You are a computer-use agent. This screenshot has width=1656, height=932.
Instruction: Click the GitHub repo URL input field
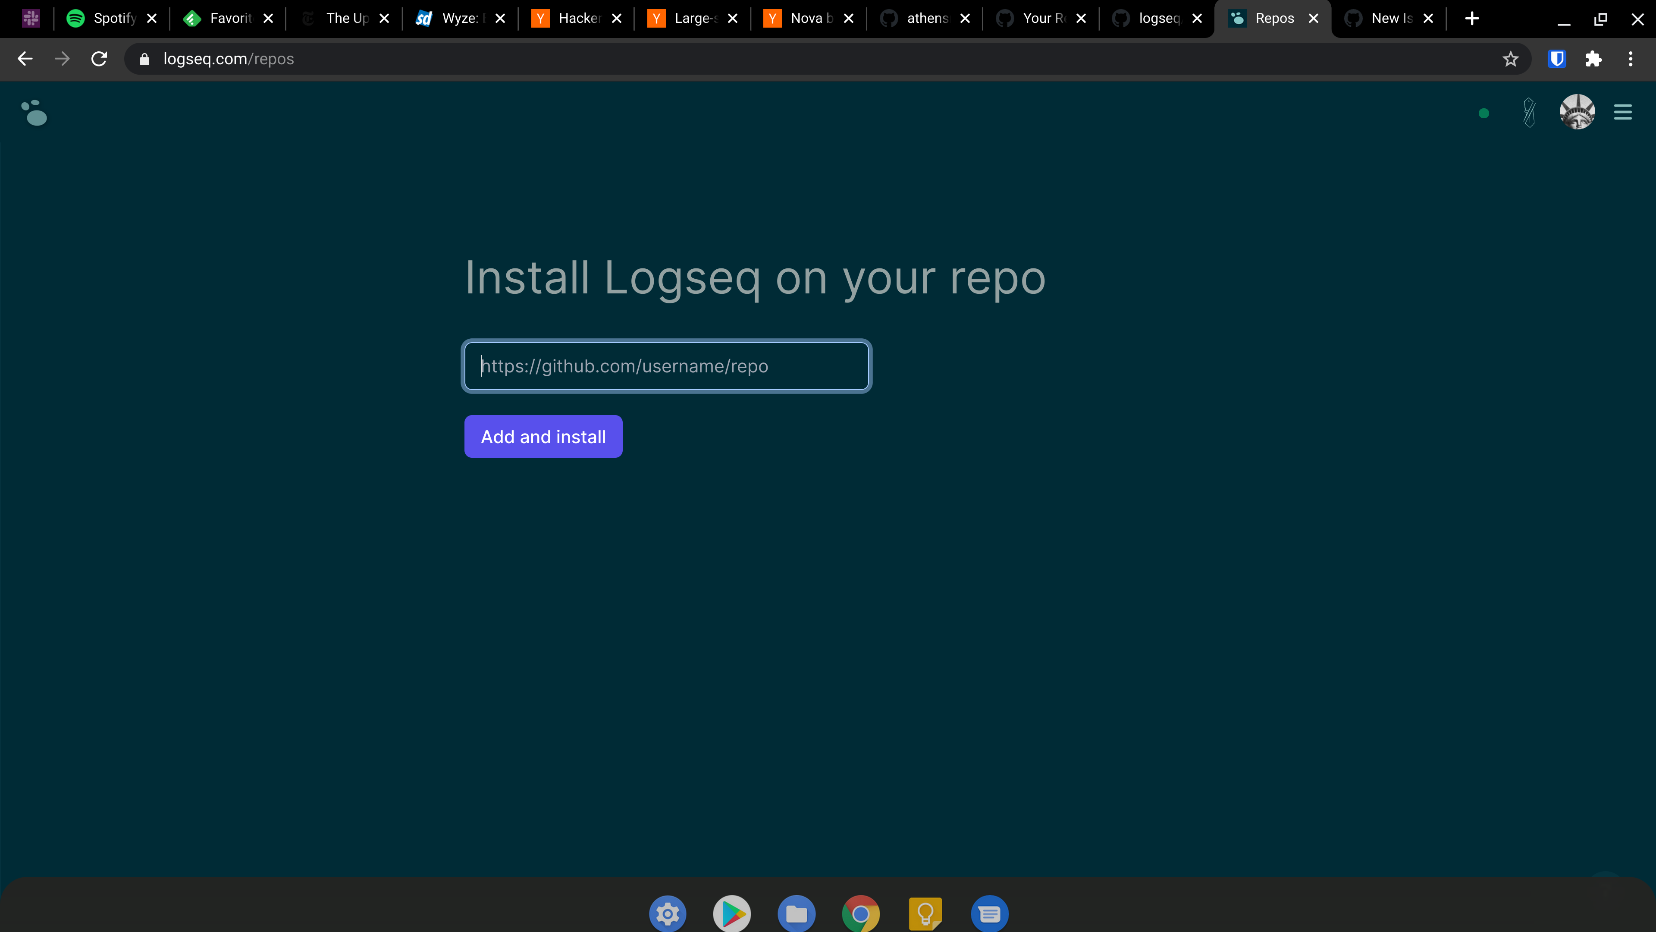pyautogui.click(x=666, y=366)
